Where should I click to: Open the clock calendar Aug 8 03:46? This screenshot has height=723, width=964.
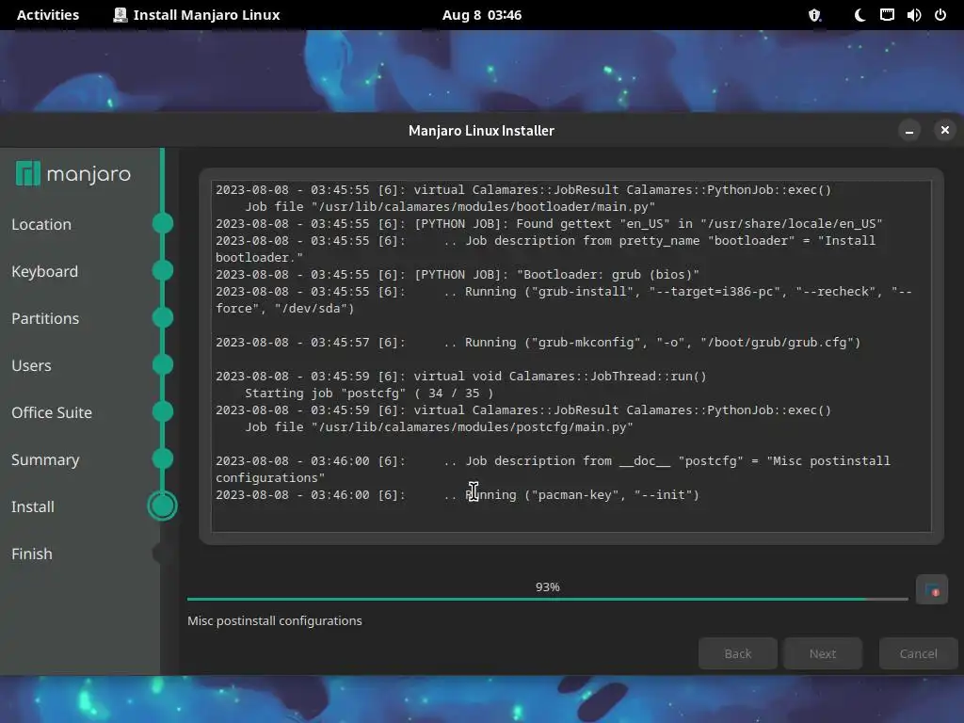pos(482,15)
